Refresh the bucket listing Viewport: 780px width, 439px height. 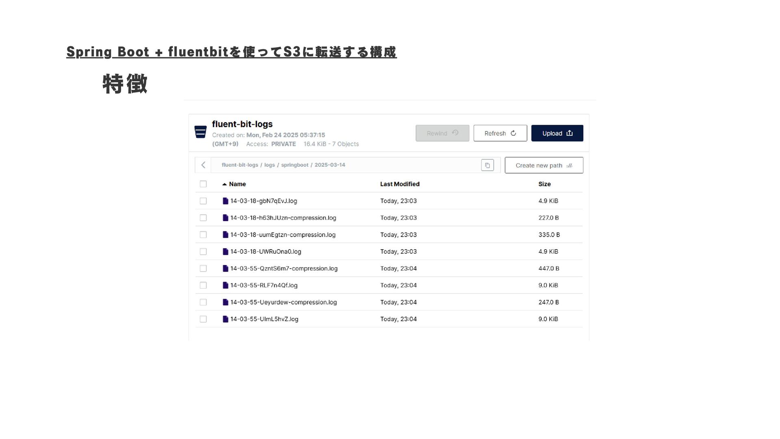(x=500, y=133)
